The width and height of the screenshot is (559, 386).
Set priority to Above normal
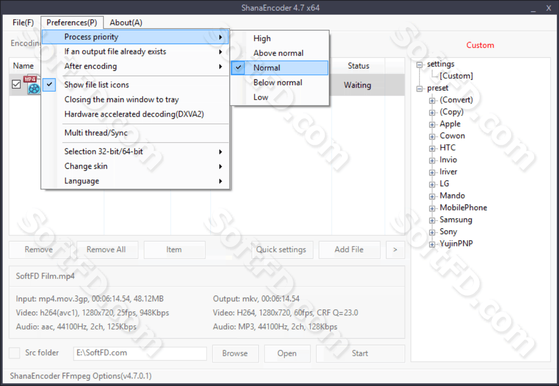pyautogui.click(x=279, y=53)
